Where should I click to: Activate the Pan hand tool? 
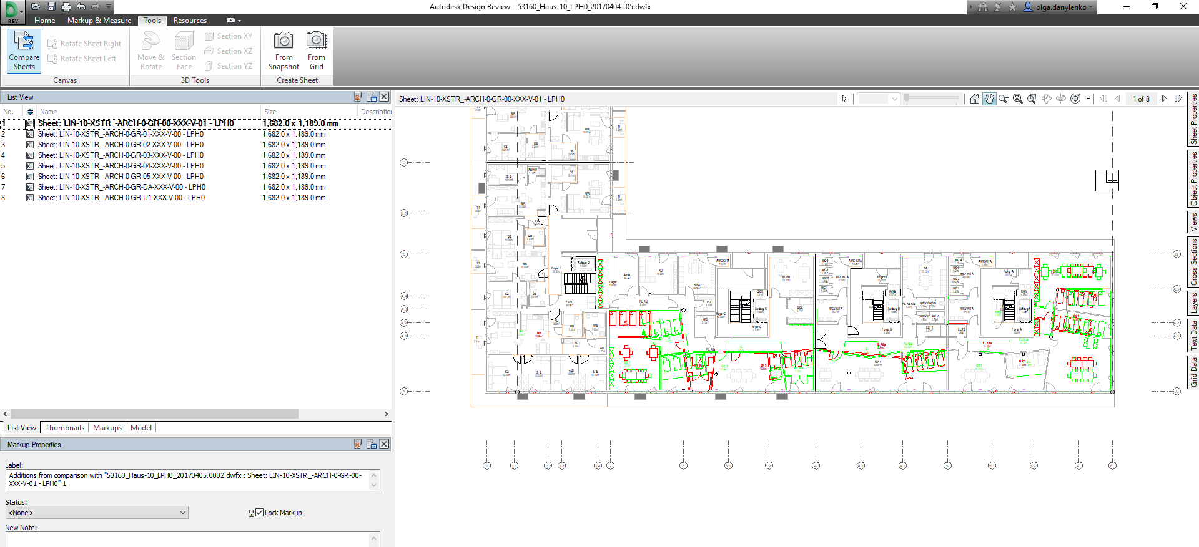click(x=989, y=99)
